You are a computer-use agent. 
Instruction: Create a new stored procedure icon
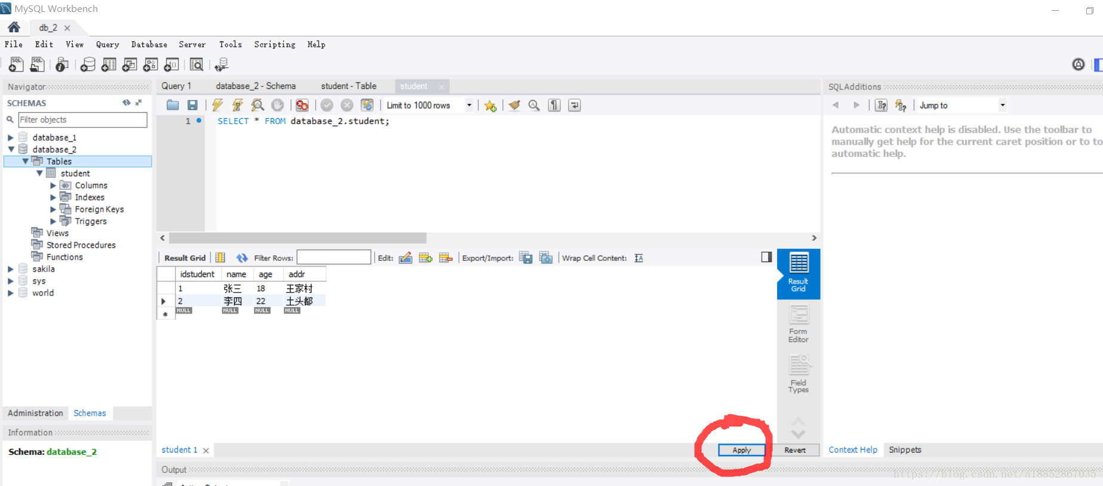pos(150,64)
